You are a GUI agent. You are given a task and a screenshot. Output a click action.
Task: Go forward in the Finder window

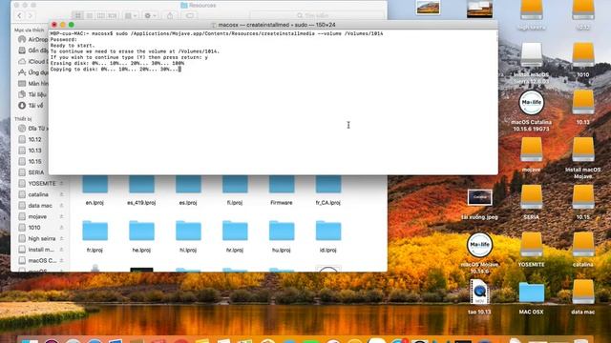pos(30,15)
